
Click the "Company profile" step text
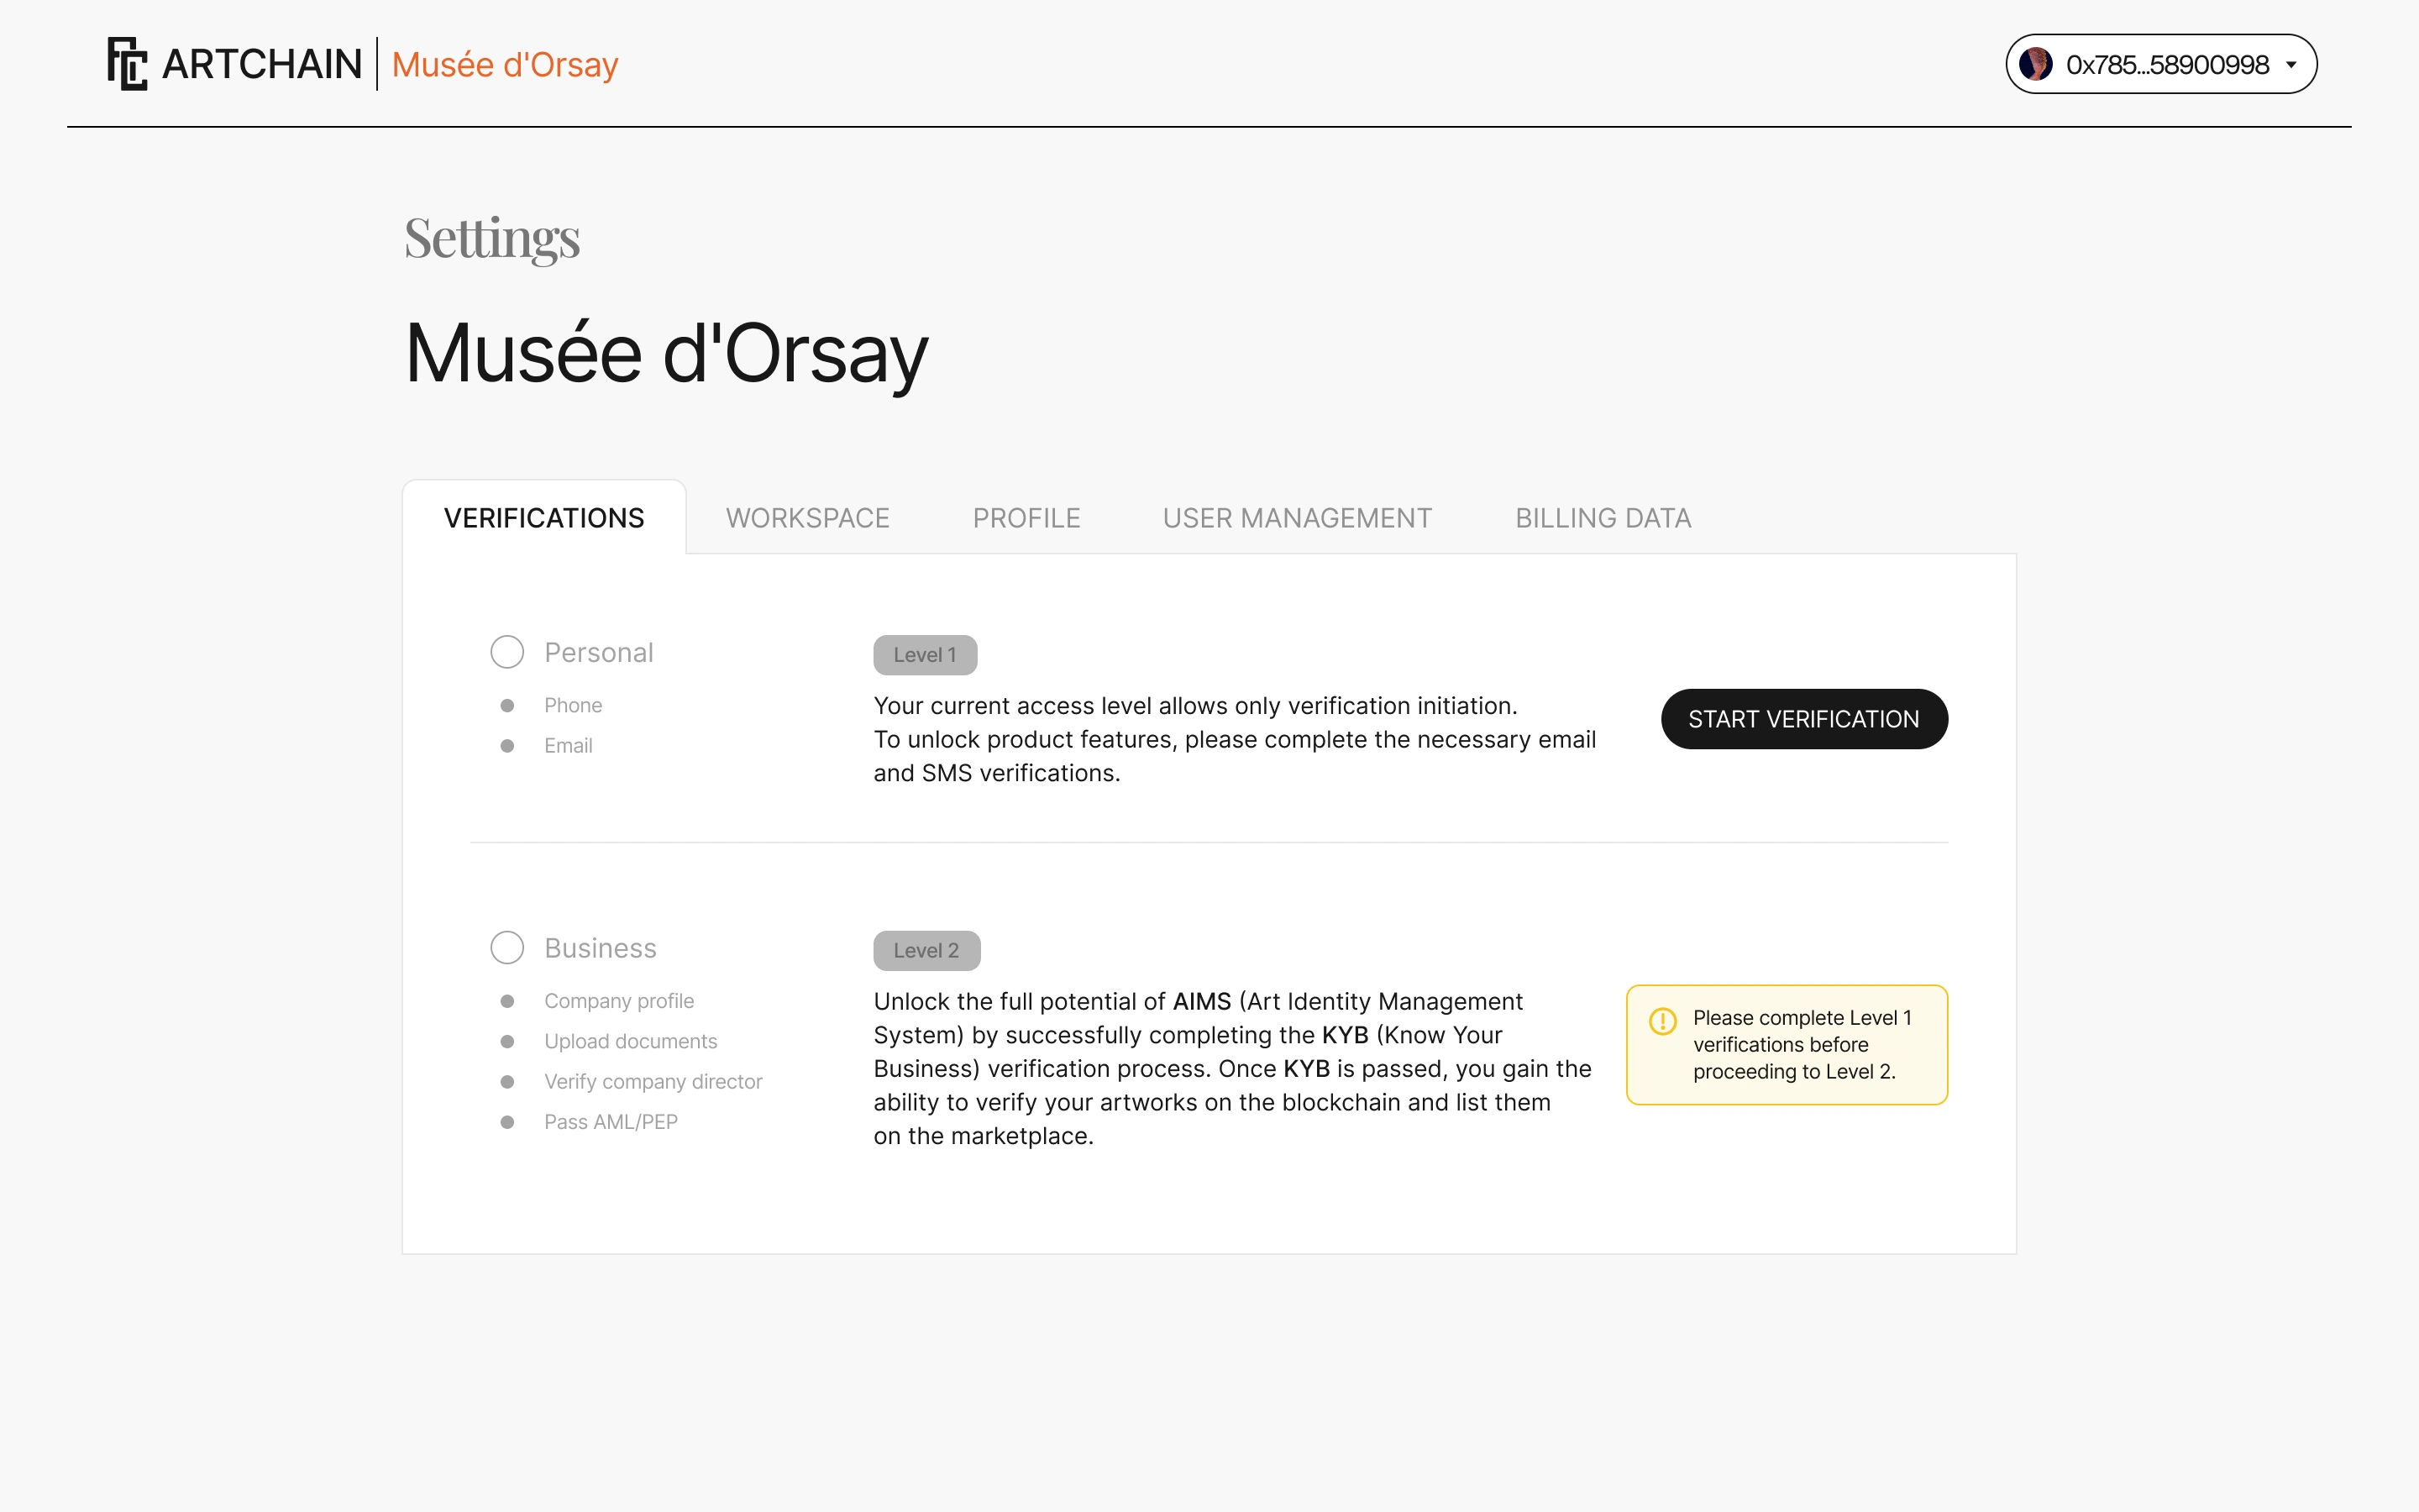[x=619, y=1001]
